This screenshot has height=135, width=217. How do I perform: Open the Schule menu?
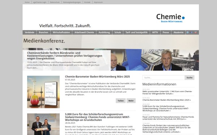[x=118, y=32]
